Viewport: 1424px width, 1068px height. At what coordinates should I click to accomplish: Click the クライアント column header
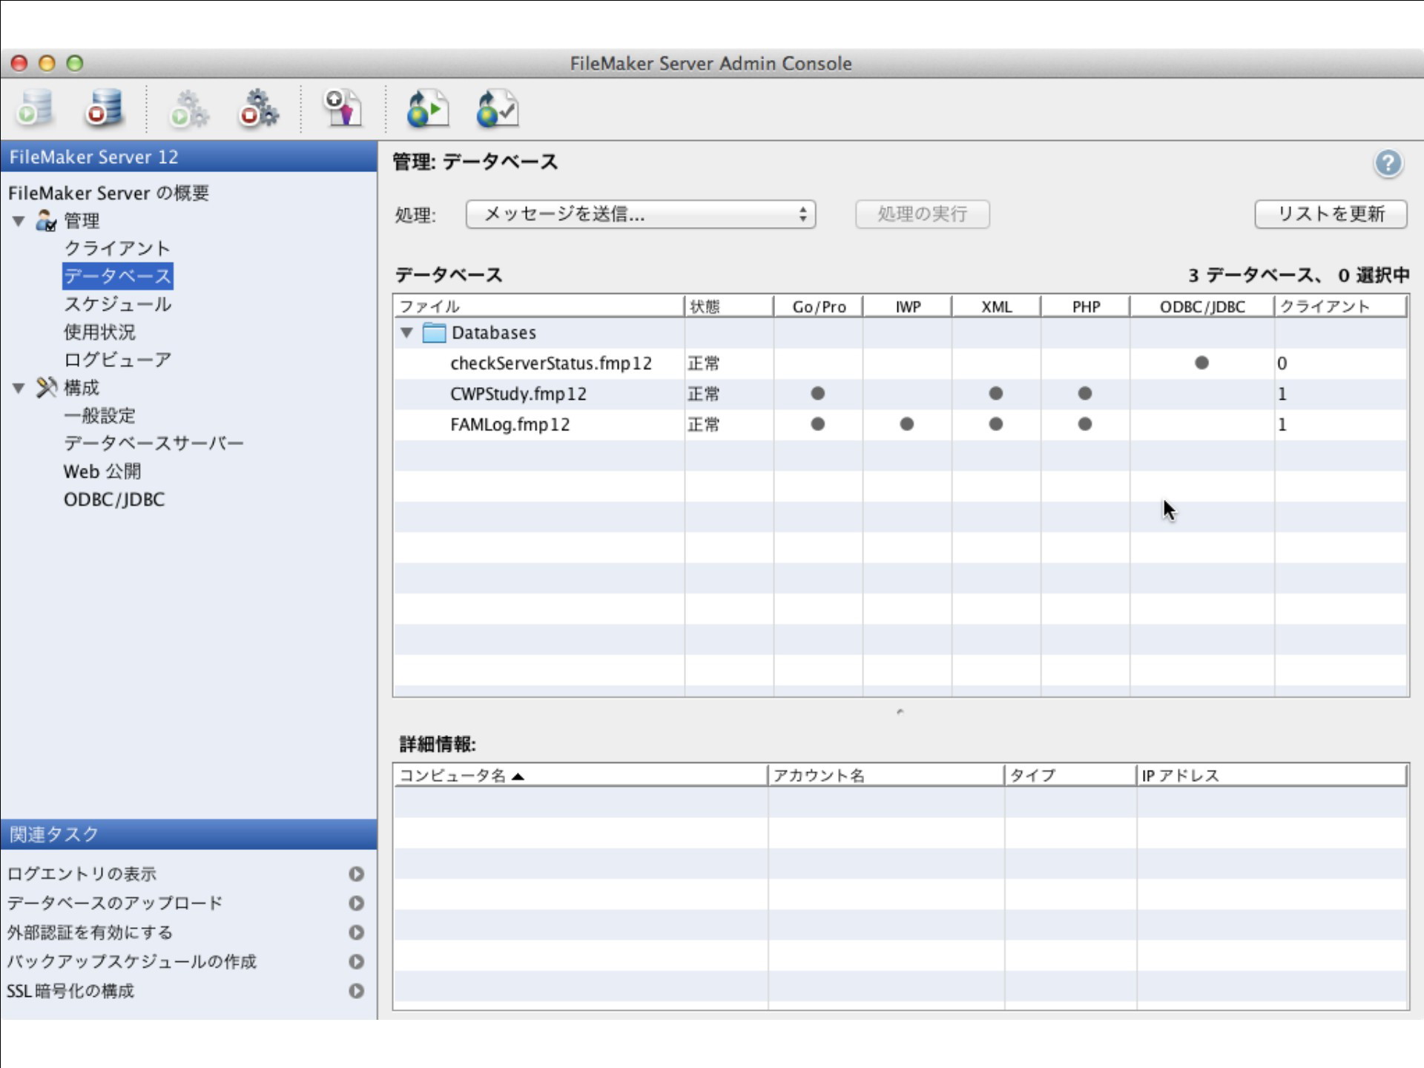pyautogui.click(x=1340, y=306)
